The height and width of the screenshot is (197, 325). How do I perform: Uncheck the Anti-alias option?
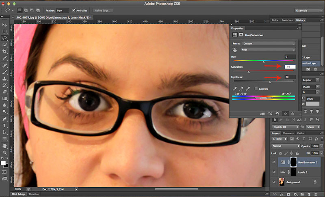[x=74, y=10]
